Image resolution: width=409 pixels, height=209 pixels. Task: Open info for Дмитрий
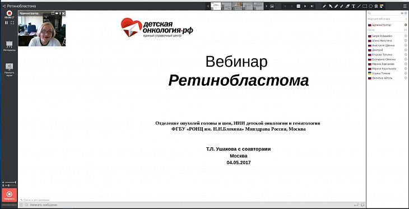(x=406, y=50)
